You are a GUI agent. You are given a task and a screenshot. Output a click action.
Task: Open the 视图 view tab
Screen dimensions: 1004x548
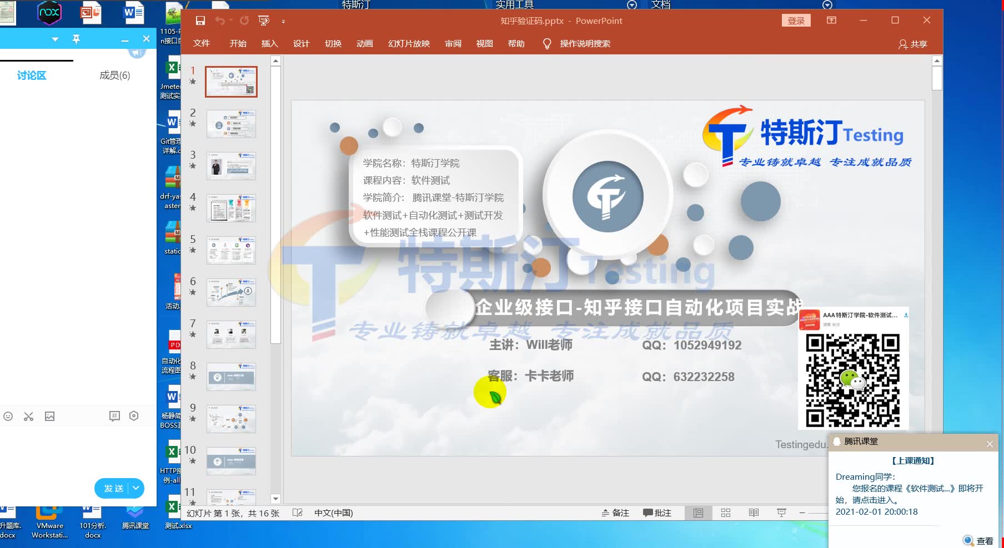pos(485,43)
